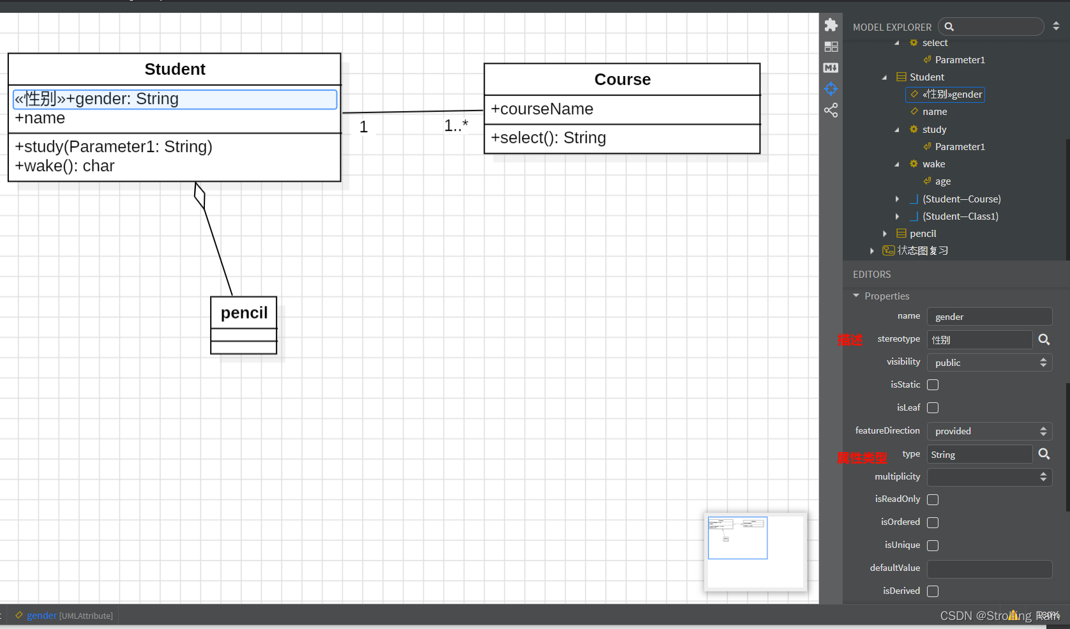Click the stereotype input field
The height and width of the screenshot is (629, 1070).
point(979,340)
